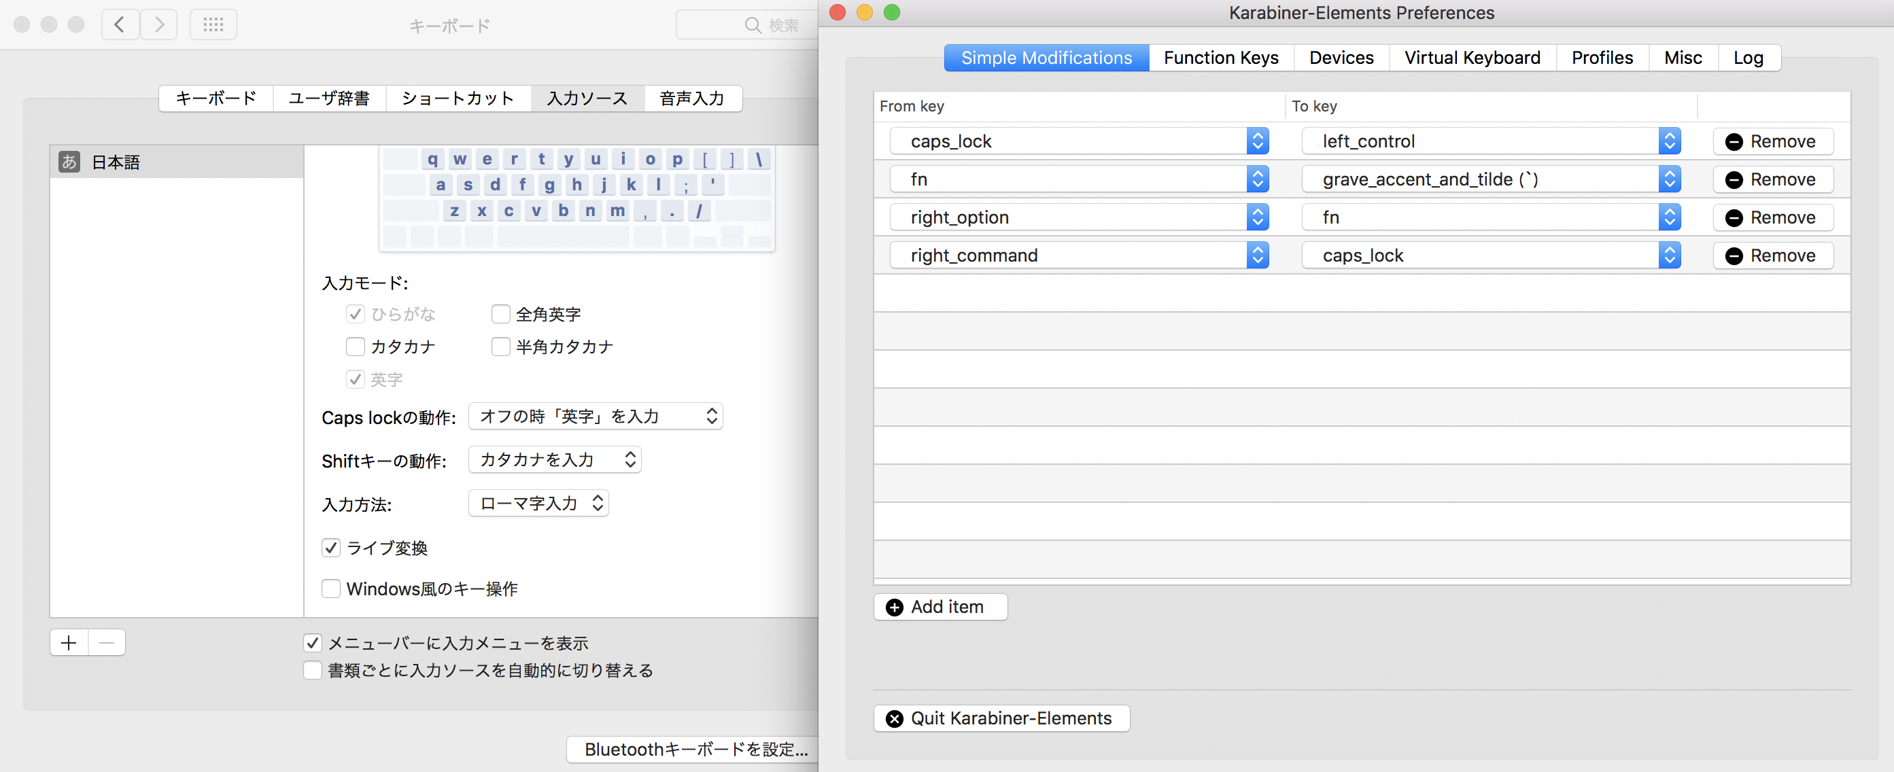1894x772 pixels.
Task: Enable the 全角英字 checkbox
Action: tap(501, 314)
